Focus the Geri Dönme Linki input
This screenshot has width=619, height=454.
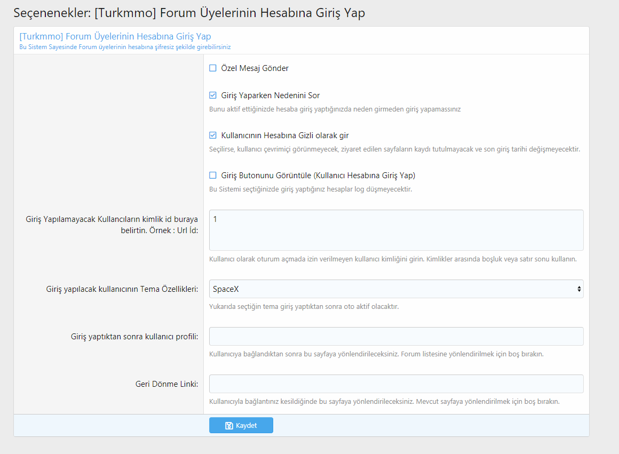[396, 384]
